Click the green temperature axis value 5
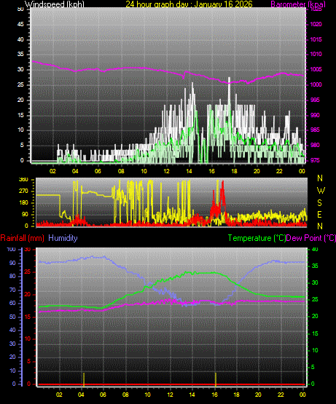This screenshot has height=404, width=336. click(313, 367)
